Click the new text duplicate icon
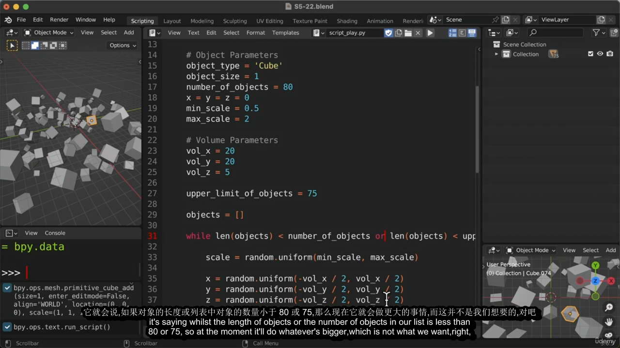 coord(399,33)
